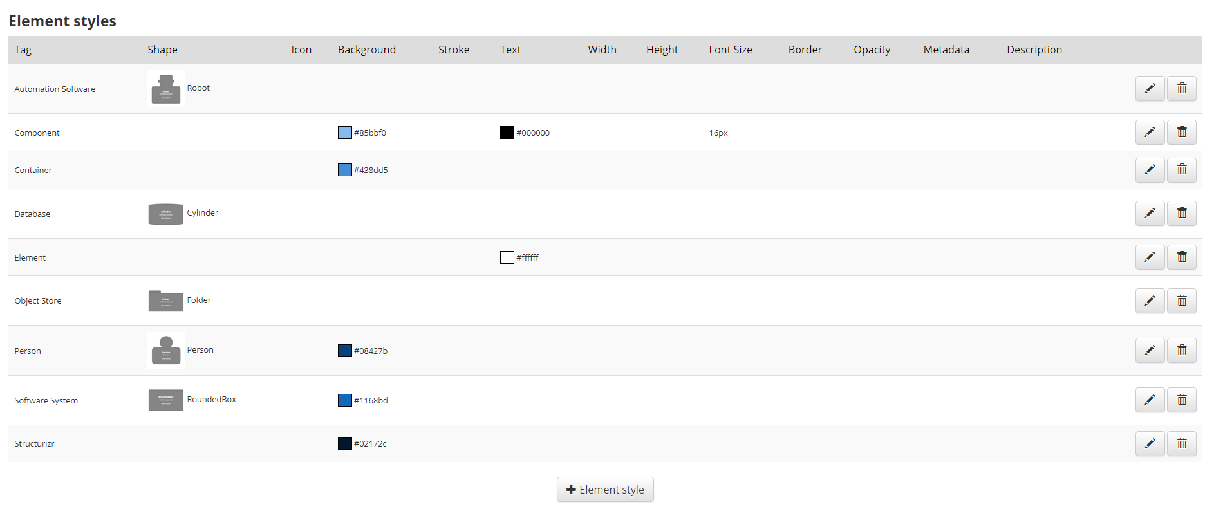
Task: Delete the Automation Software style row
Action: coord(1182,88)
